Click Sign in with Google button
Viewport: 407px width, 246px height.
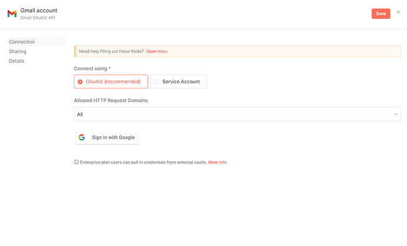point(107,137)
